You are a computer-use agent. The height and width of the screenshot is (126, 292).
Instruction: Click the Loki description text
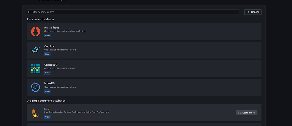(x=77, y=113)
